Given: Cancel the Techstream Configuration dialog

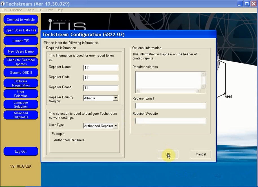Looking at the screenshot, I should point(201,154).
